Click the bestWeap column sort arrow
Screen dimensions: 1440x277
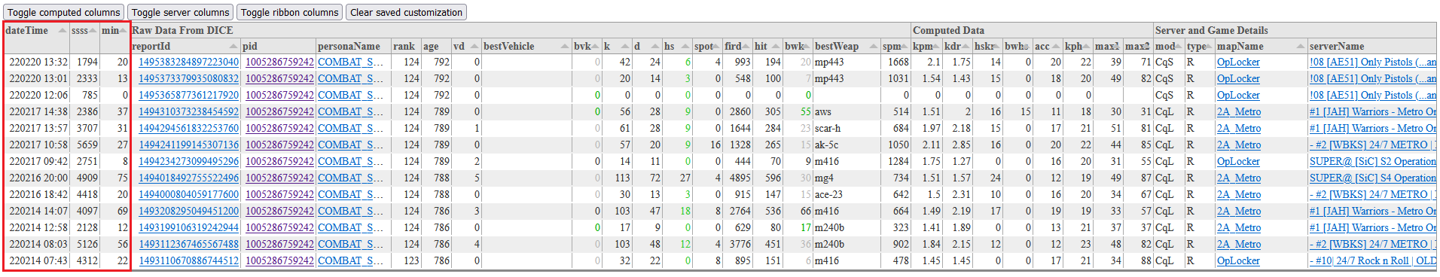coord(874,46)
